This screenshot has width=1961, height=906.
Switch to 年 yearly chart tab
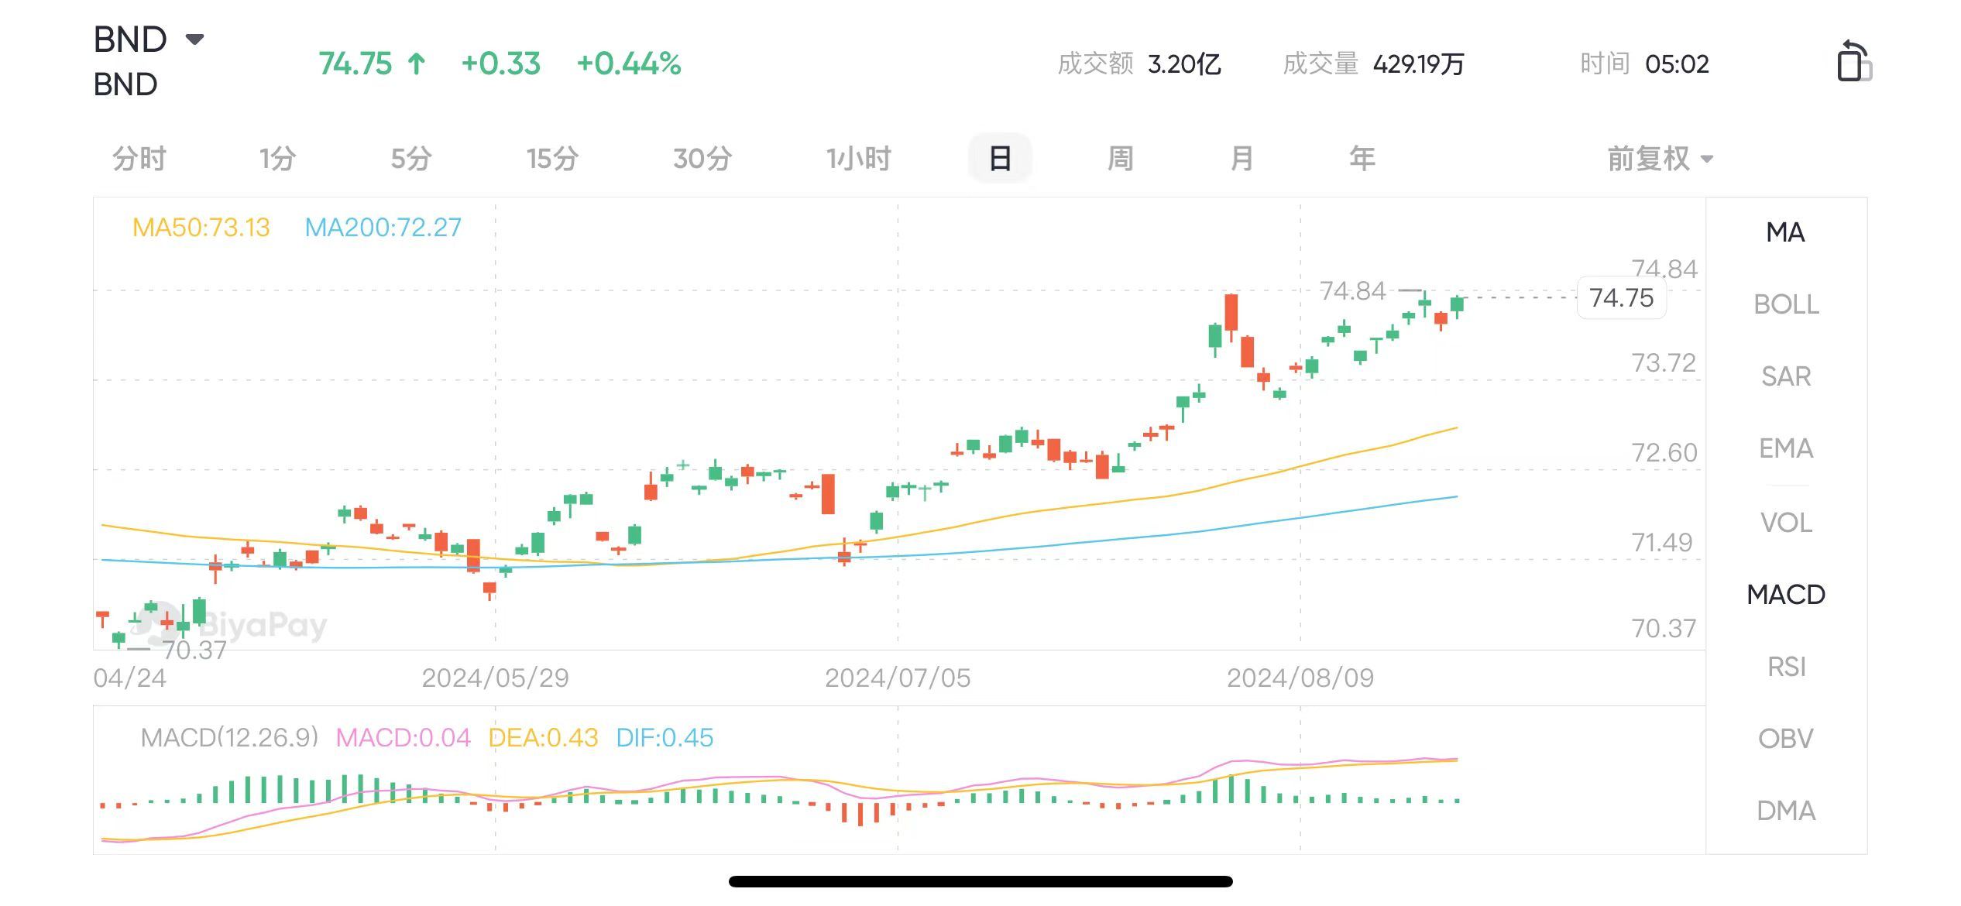point(1362,159)
